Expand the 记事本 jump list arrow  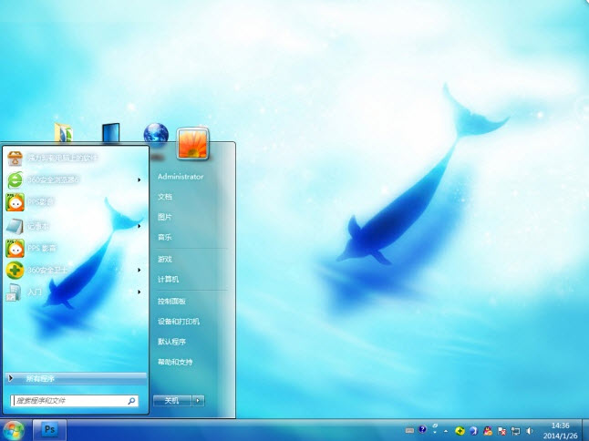139,226
